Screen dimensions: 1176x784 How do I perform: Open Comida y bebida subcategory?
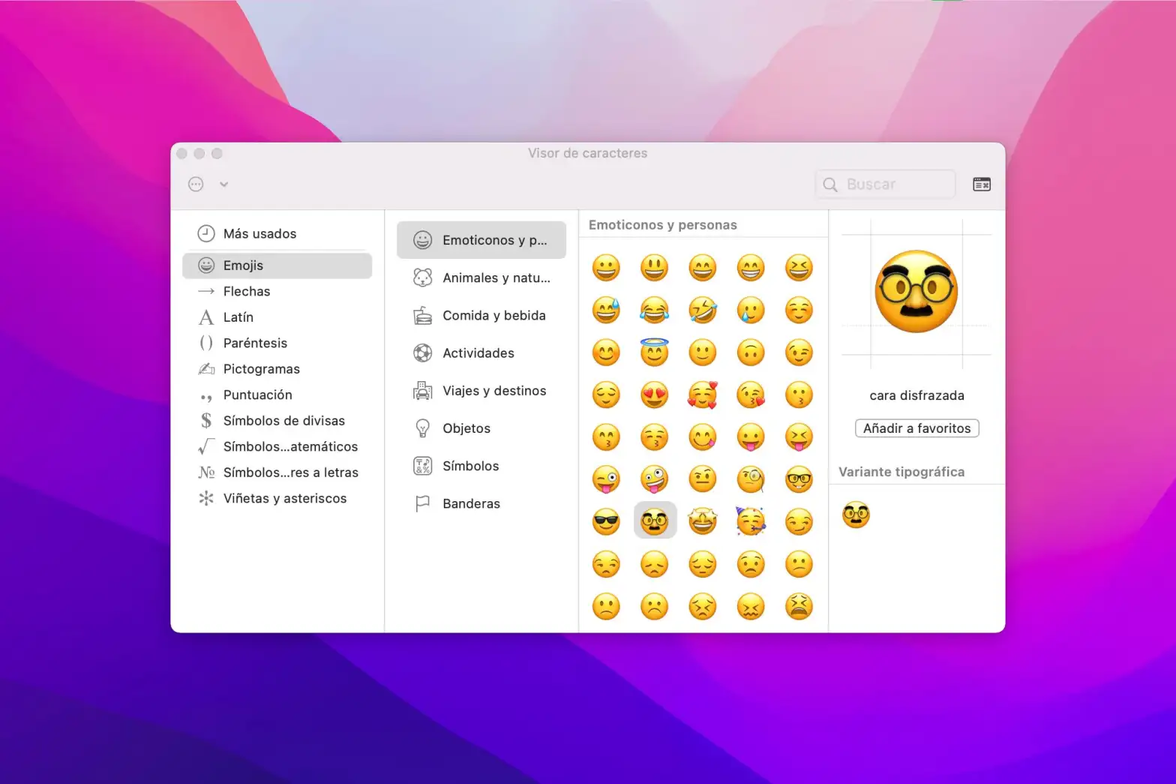(481, 315)
